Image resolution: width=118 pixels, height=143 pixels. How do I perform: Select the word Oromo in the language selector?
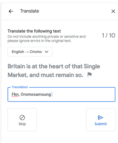36,52
